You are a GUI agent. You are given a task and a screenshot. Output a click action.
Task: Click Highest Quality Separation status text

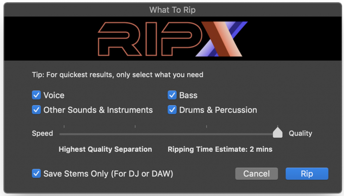pyautogui.click(x=105, y=149)
